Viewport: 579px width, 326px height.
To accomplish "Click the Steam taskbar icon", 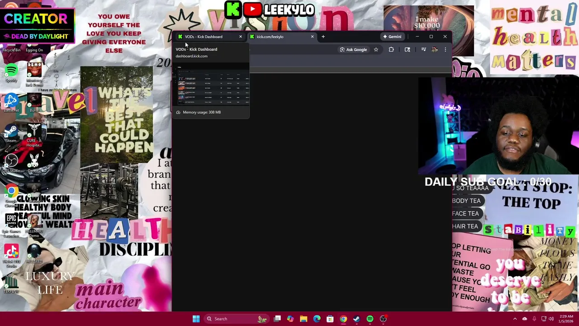I will tap(356, 319).
